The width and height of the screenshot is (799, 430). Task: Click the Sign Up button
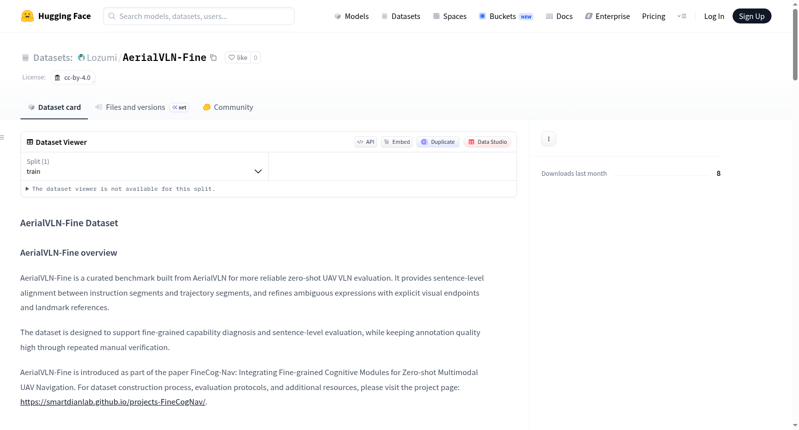point(752,16)
